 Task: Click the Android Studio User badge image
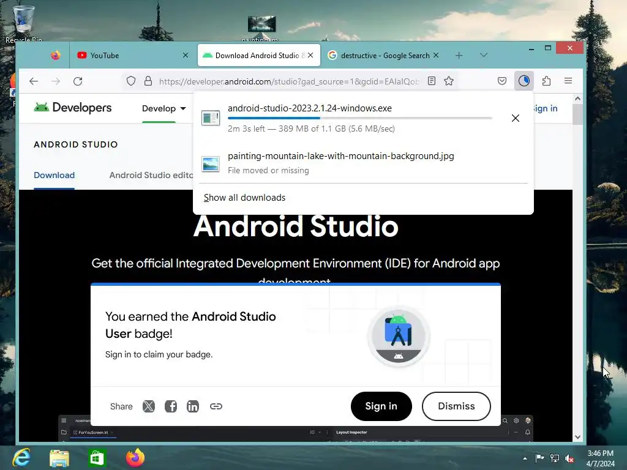(399, 337)
